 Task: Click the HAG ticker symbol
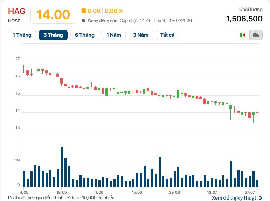(x=17, y=11)
